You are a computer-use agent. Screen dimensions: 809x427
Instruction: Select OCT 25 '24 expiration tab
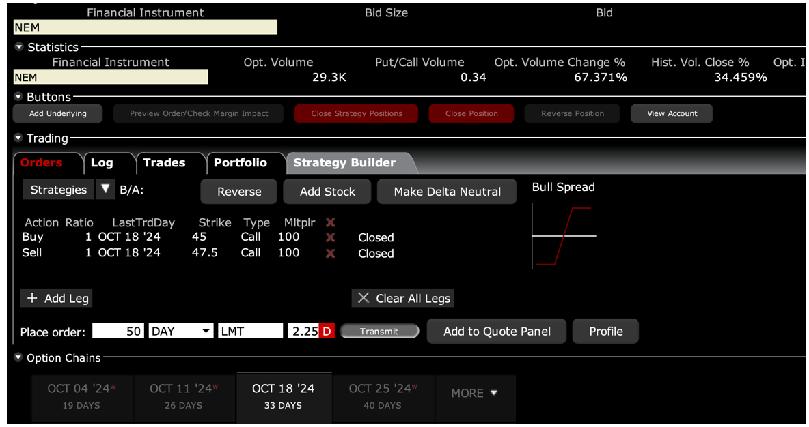381,396
